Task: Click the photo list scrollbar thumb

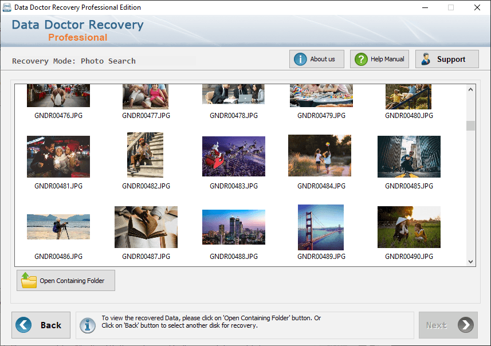Action: [x=470, y=125]
